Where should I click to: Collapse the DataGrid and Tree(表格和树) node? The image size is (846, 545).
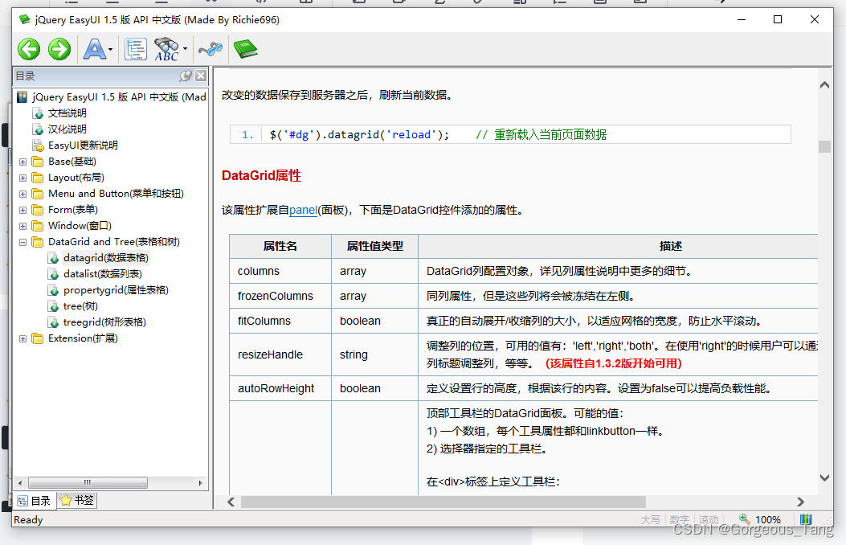coord(22,241)
